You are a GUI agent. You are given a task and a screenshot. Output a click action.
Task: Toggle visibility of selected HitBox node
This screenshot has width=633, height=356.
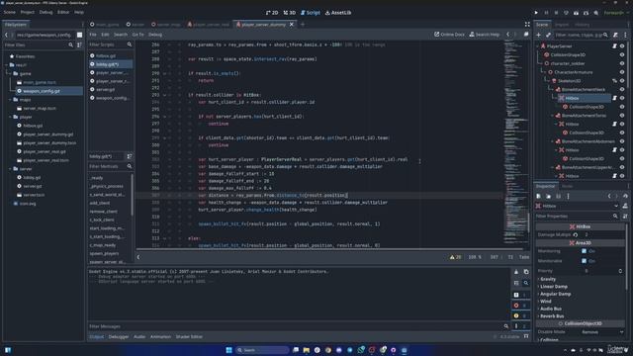pos(622,98)
